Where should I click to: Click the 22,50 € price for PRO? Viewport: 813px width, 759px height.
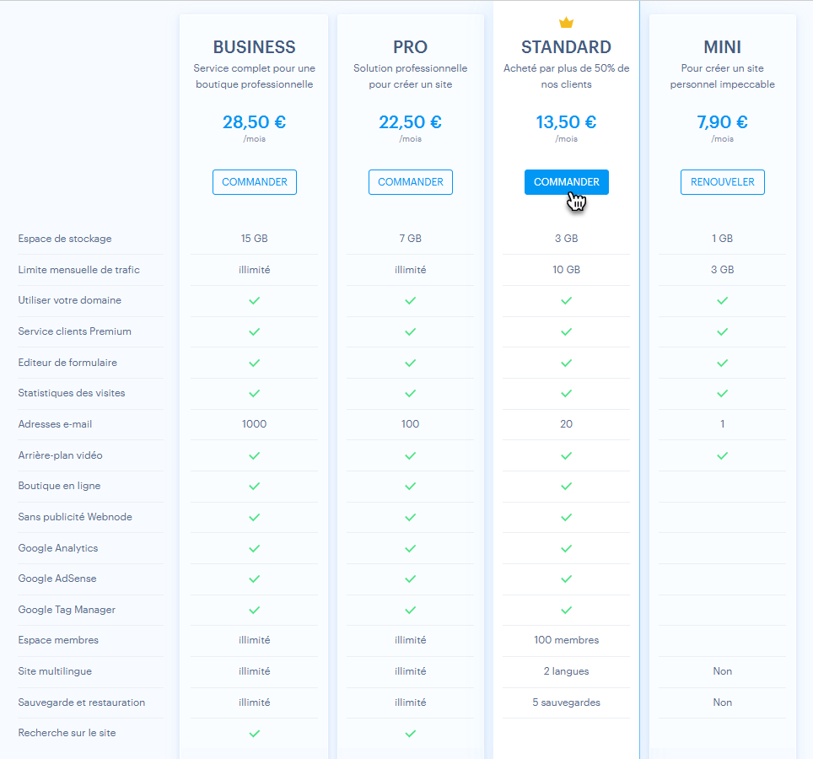point(410,122)
